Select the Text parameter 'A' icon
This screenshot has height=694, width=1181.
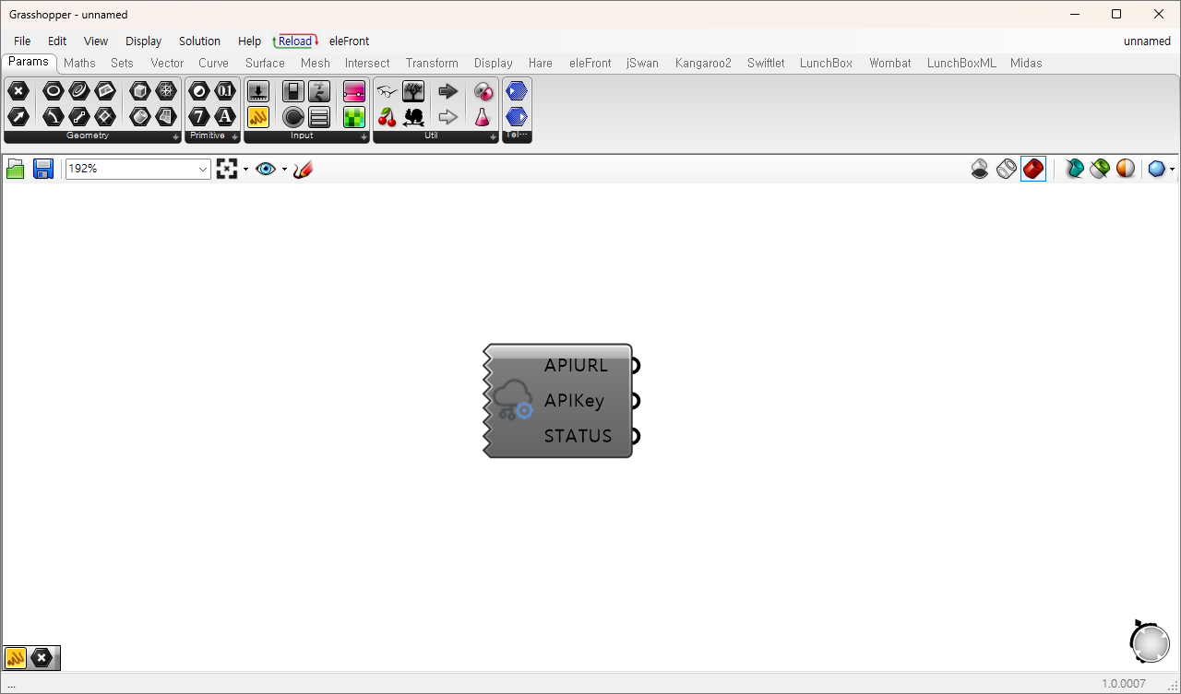225,117
